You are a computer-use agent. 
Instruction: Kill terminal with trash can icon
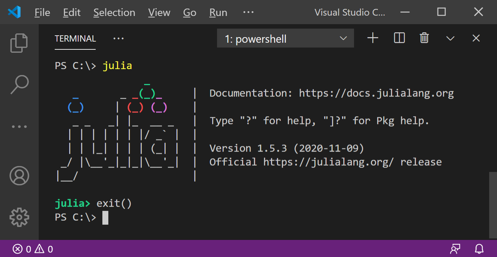424,38
